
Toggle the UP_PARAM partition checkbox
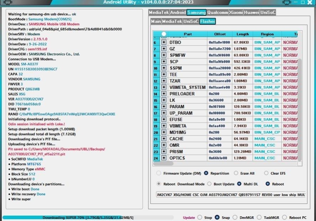click(x=164, y=113)
